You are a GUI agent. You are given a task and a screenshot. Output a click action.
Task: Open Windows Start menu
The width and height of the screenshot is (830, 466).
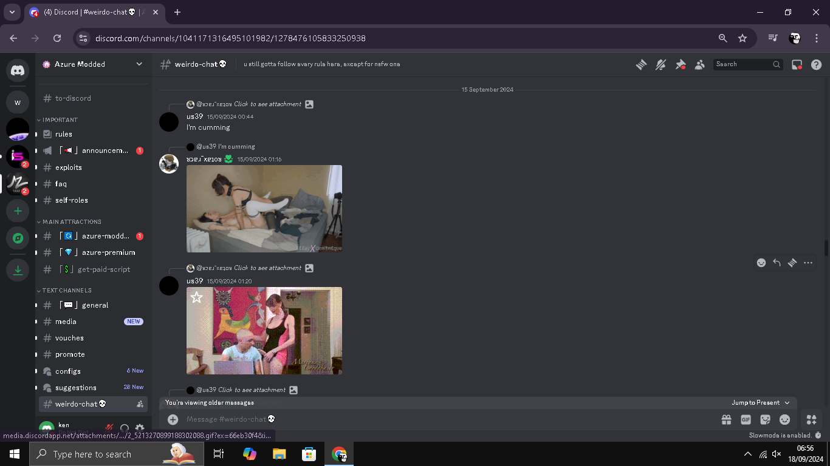15,454
